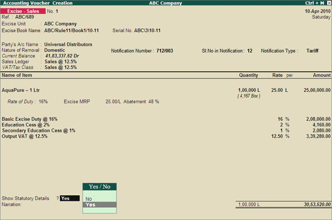Select Sales Ledger Sales @ 12.5%
This screenshot has width=332, height=220.
(x=60, y=62)
